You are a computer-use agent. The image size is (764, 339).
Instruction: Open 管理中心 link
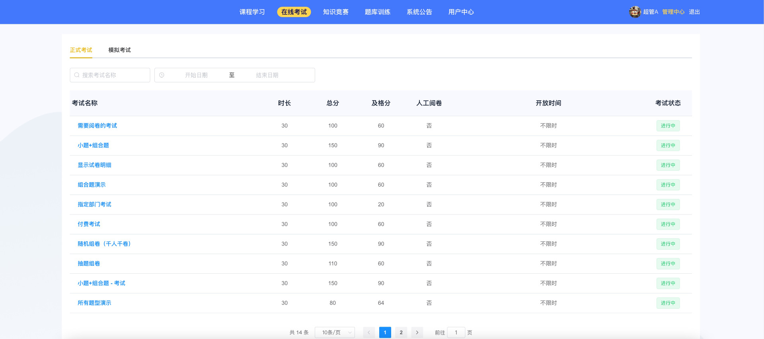tap(673, 12)
